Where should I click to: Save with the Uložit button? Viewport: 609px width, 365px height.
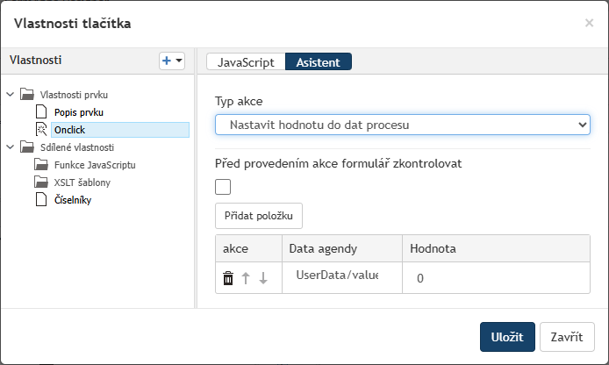pyautogui.click(x=507, y=337)
